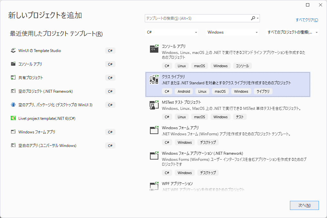327x218 pixels.
Task: Select recent 共有プロジェクト template
Action: tap(63, 78)
